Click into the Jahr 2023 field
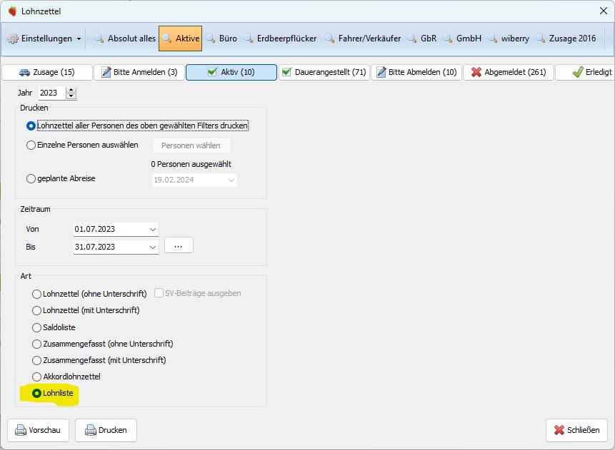The width and height of the screenshot is (615, 450). [51, 93]
